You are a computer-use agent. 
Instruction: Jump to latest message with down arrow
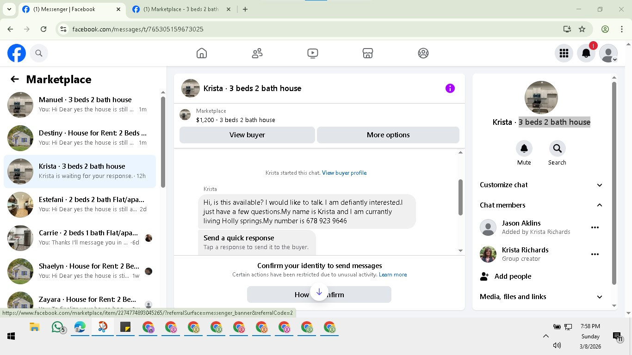coord(319,292)
